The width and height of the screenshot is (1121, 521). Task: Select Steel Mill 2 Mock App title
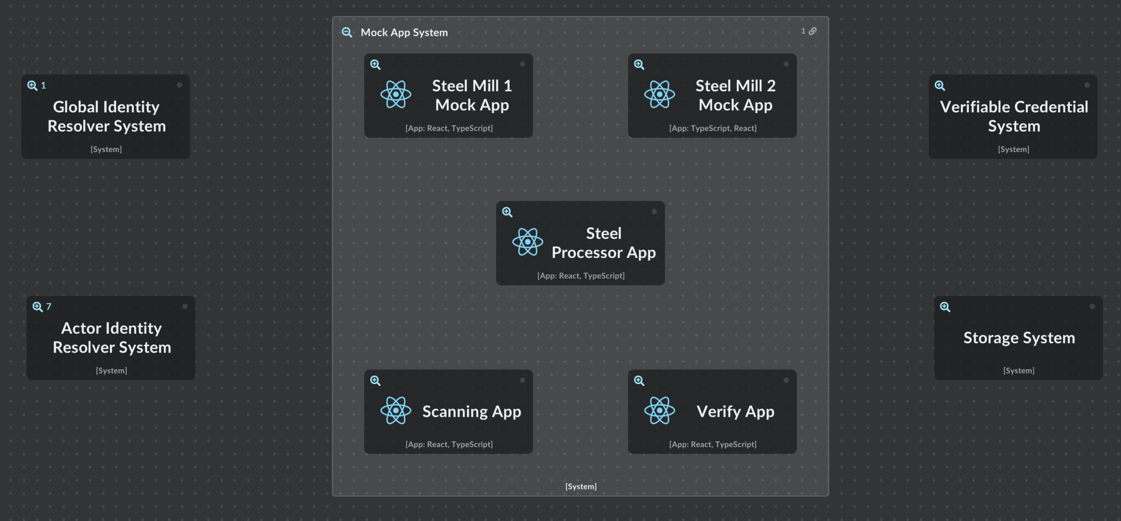click(735, 96)
